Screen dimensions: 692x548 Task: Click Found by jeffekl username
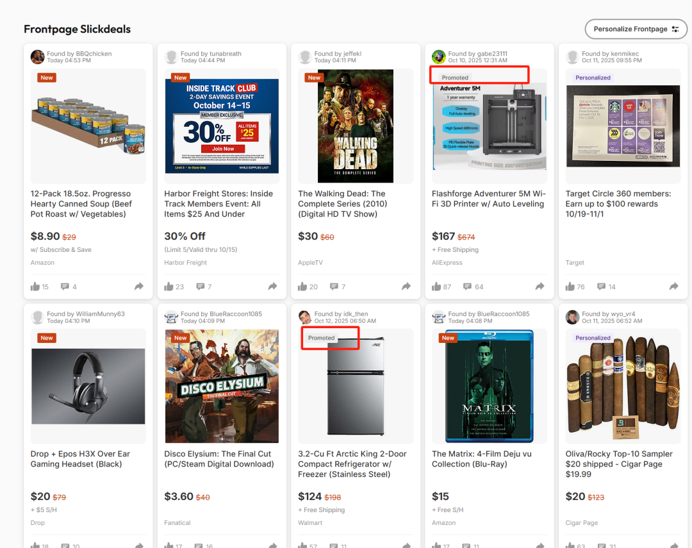[338, 53]
